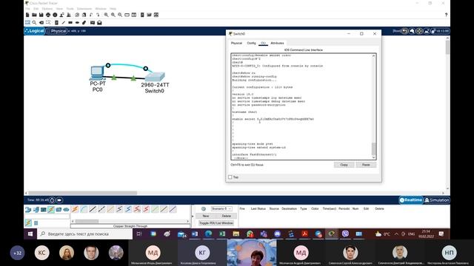The width and height of the screenshot is (474, 266).
Task: Open Discord from the taskbar
Action: 278,233
